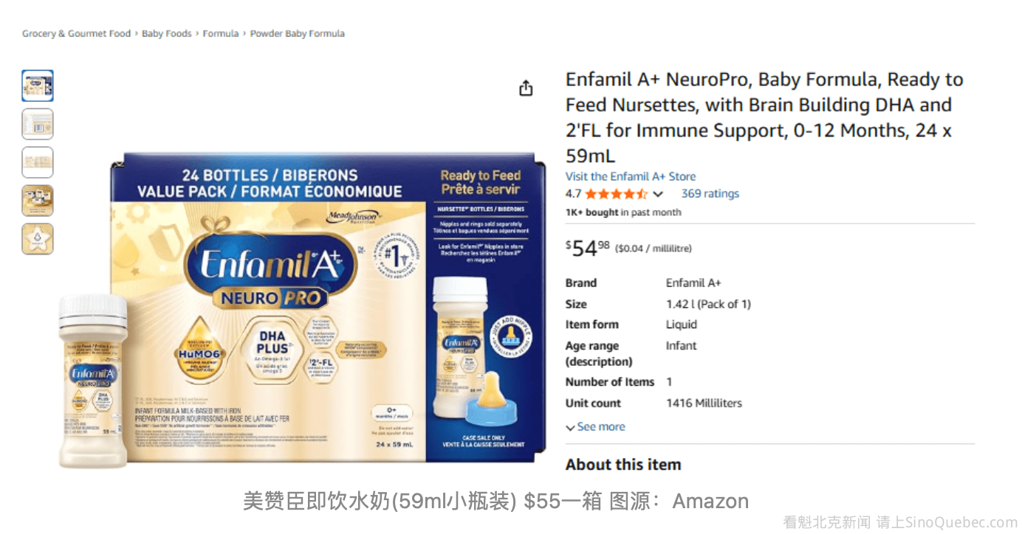
Task: Click the $54.98 price
Action: coord(588,248)
